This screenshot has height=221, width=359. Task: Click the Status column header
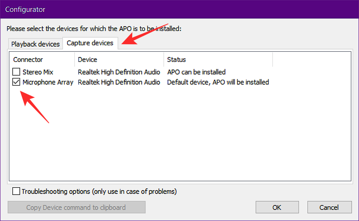coord(218,59)
